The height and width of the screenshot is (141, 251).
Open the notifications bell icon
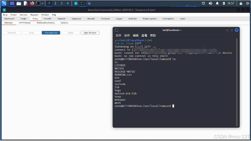click(217, 3)
